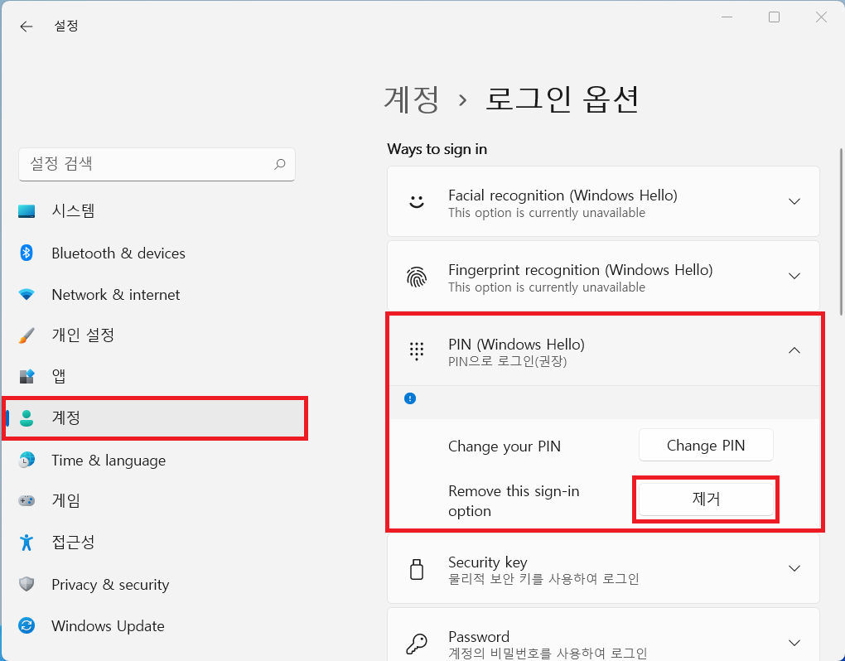Screen dimensions: 845x661
Task: Click the 제거 remove button
Action: pyautogui.click(x=706, y=499)
